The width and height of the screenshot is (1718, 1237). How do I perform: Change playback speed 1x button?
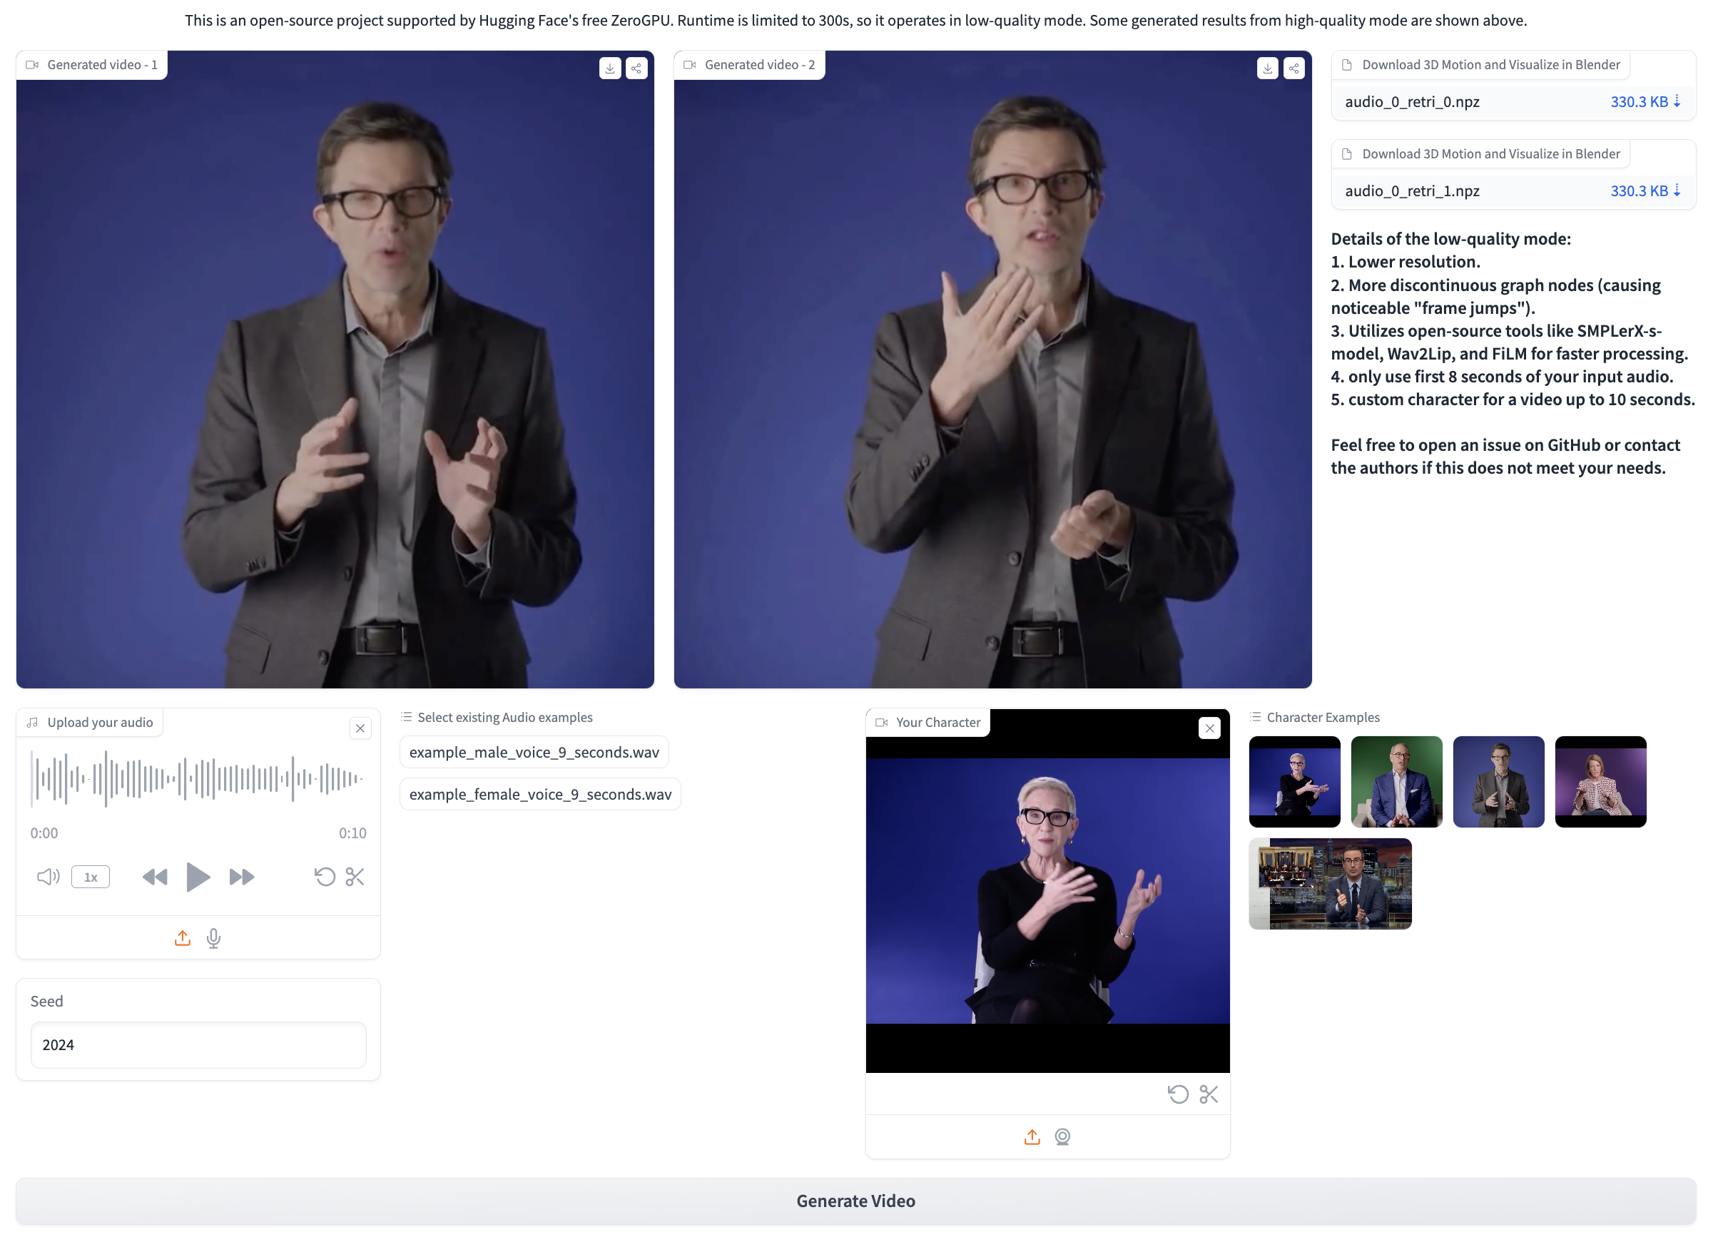(x=90, y=877)
